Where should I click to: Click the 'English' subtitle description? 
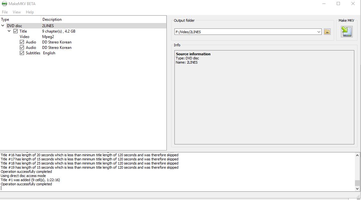click(x=49, y=53)
